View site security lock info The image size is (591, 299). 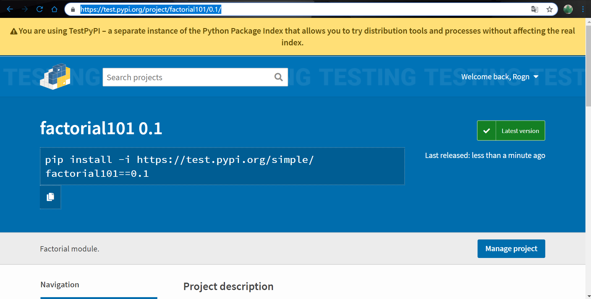click(73, 10)
